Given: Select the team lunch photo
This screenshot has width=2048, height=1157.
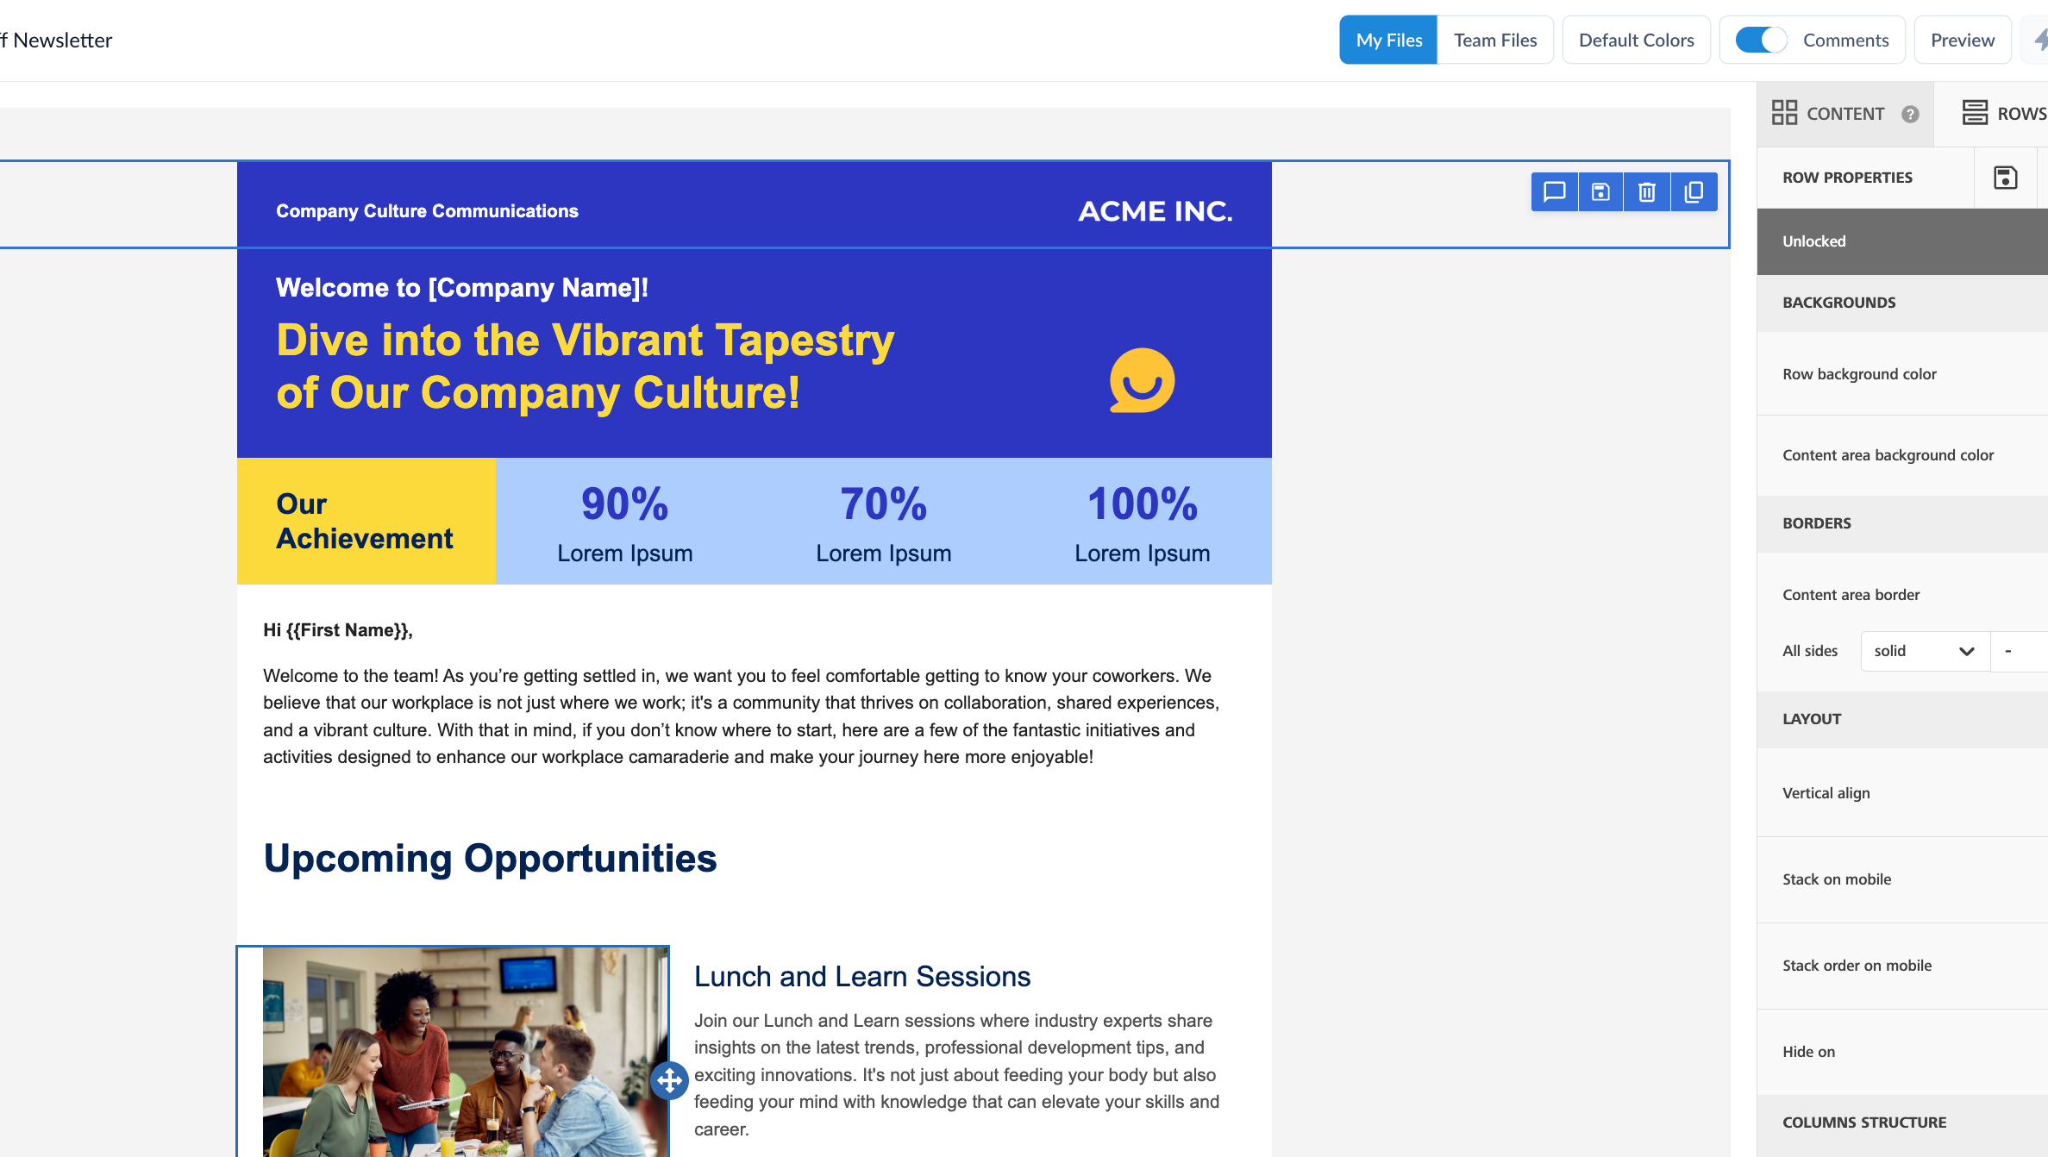Looking at the screenshot, I should [466, 1052].
